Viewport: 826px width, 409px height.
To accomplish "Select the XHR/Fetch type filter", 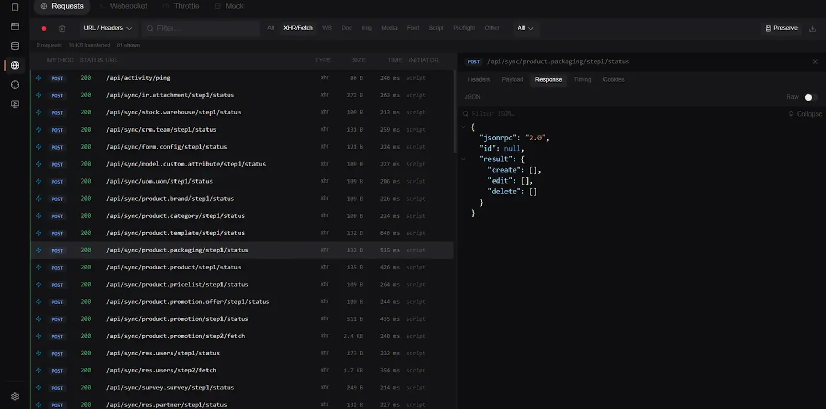I will point(298,28).
